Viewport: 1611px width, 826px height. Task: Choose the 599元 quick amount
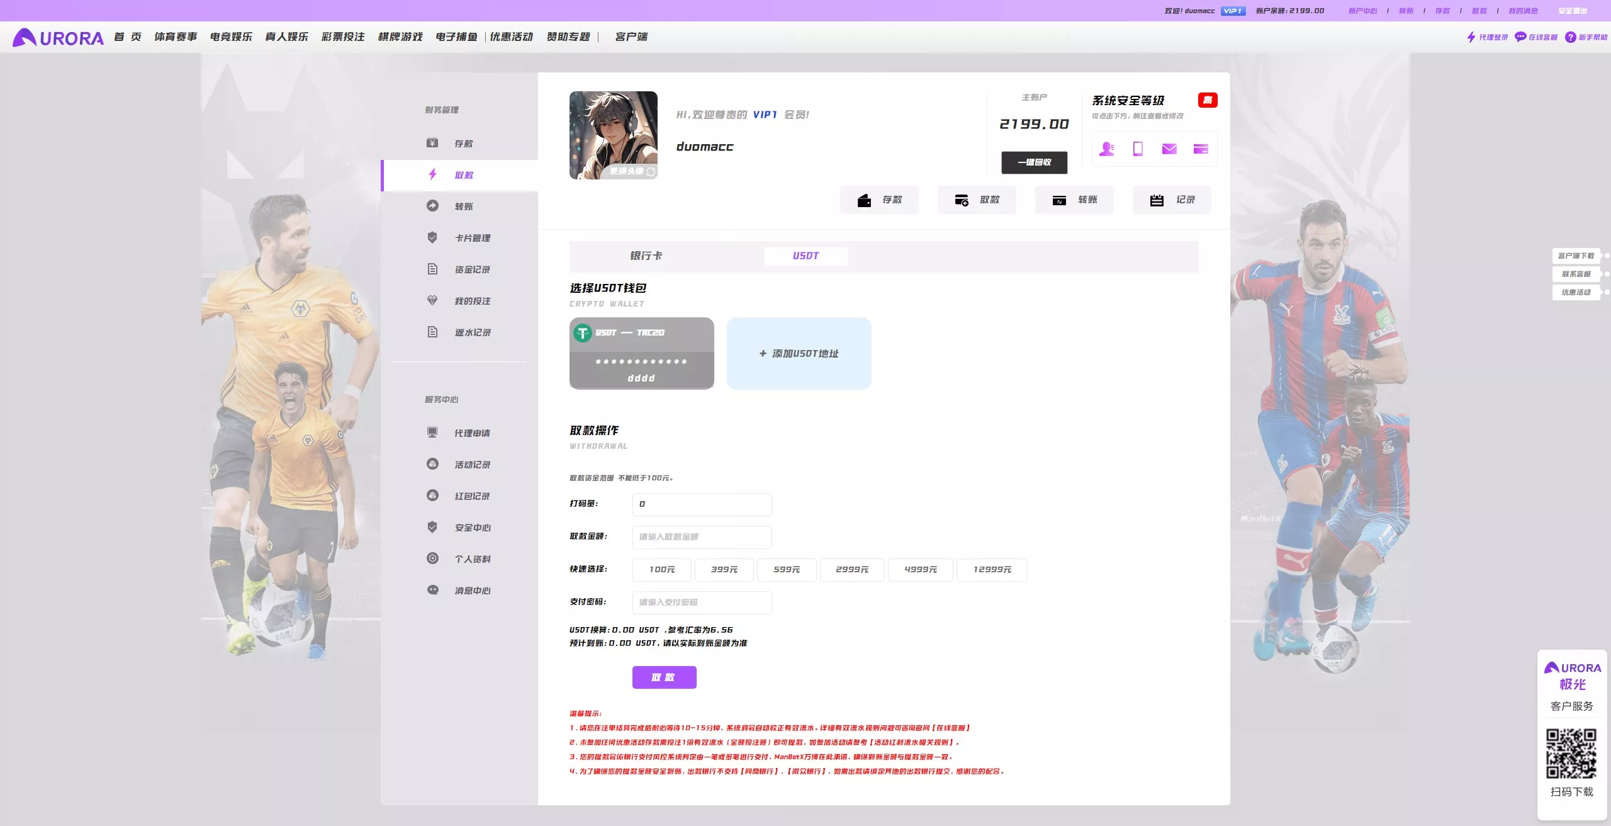click(x=787, y=570)
